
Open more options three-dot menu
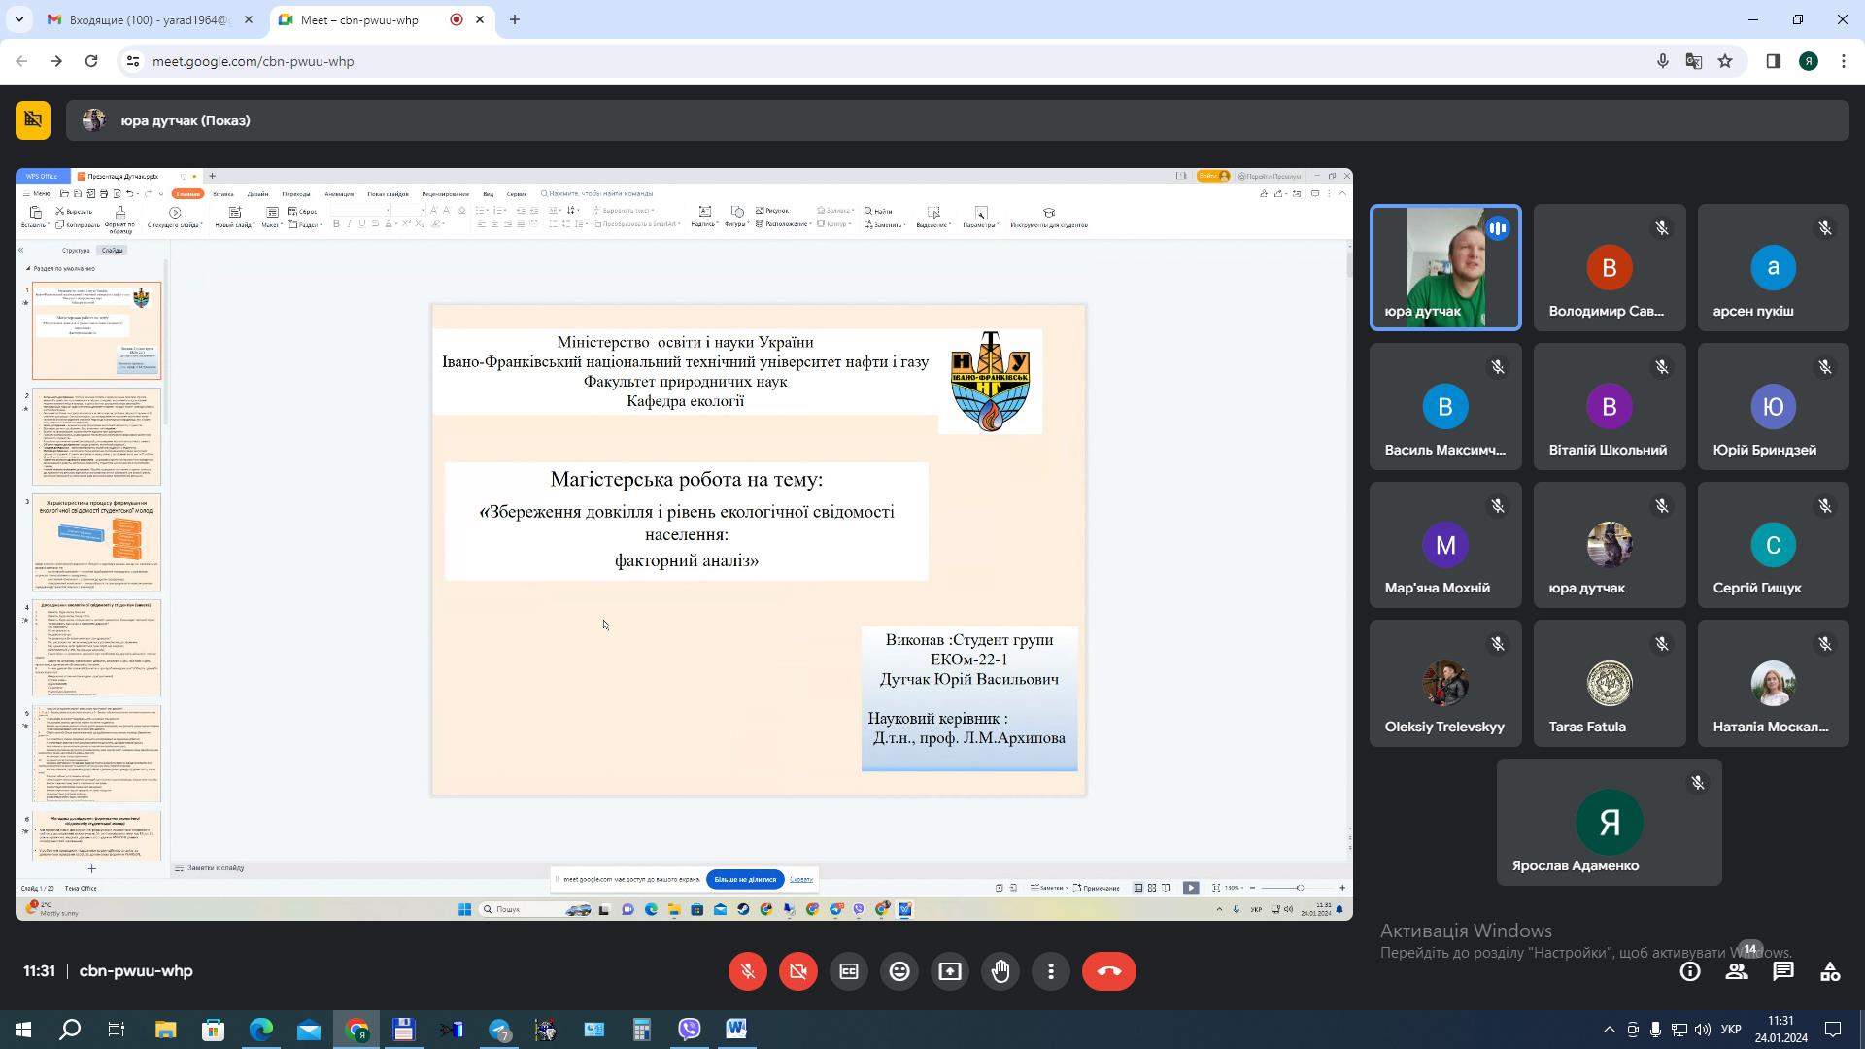(1051, 971)
